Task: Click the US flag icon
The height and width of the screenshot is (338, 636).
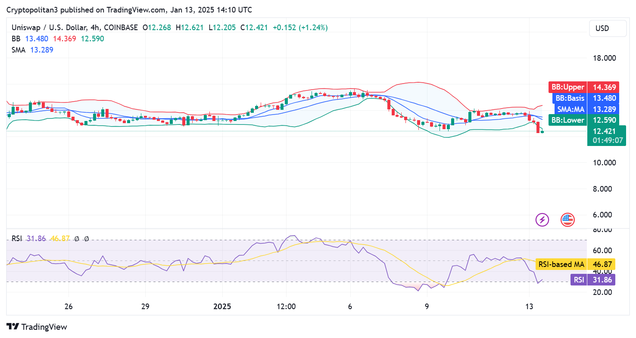Action: point(567,220)
